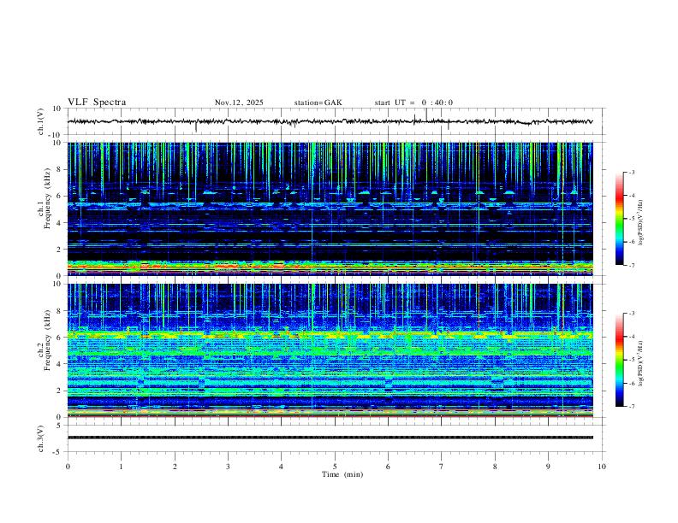This screenshot has height=523, width=678.
Task: Click the "1" tick on the Time axis
Action: (x=121, y=467)
